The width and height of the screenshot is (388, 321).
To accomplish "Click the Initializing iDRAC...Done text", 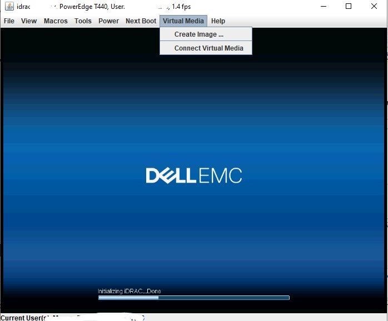I will pos(129,291).
